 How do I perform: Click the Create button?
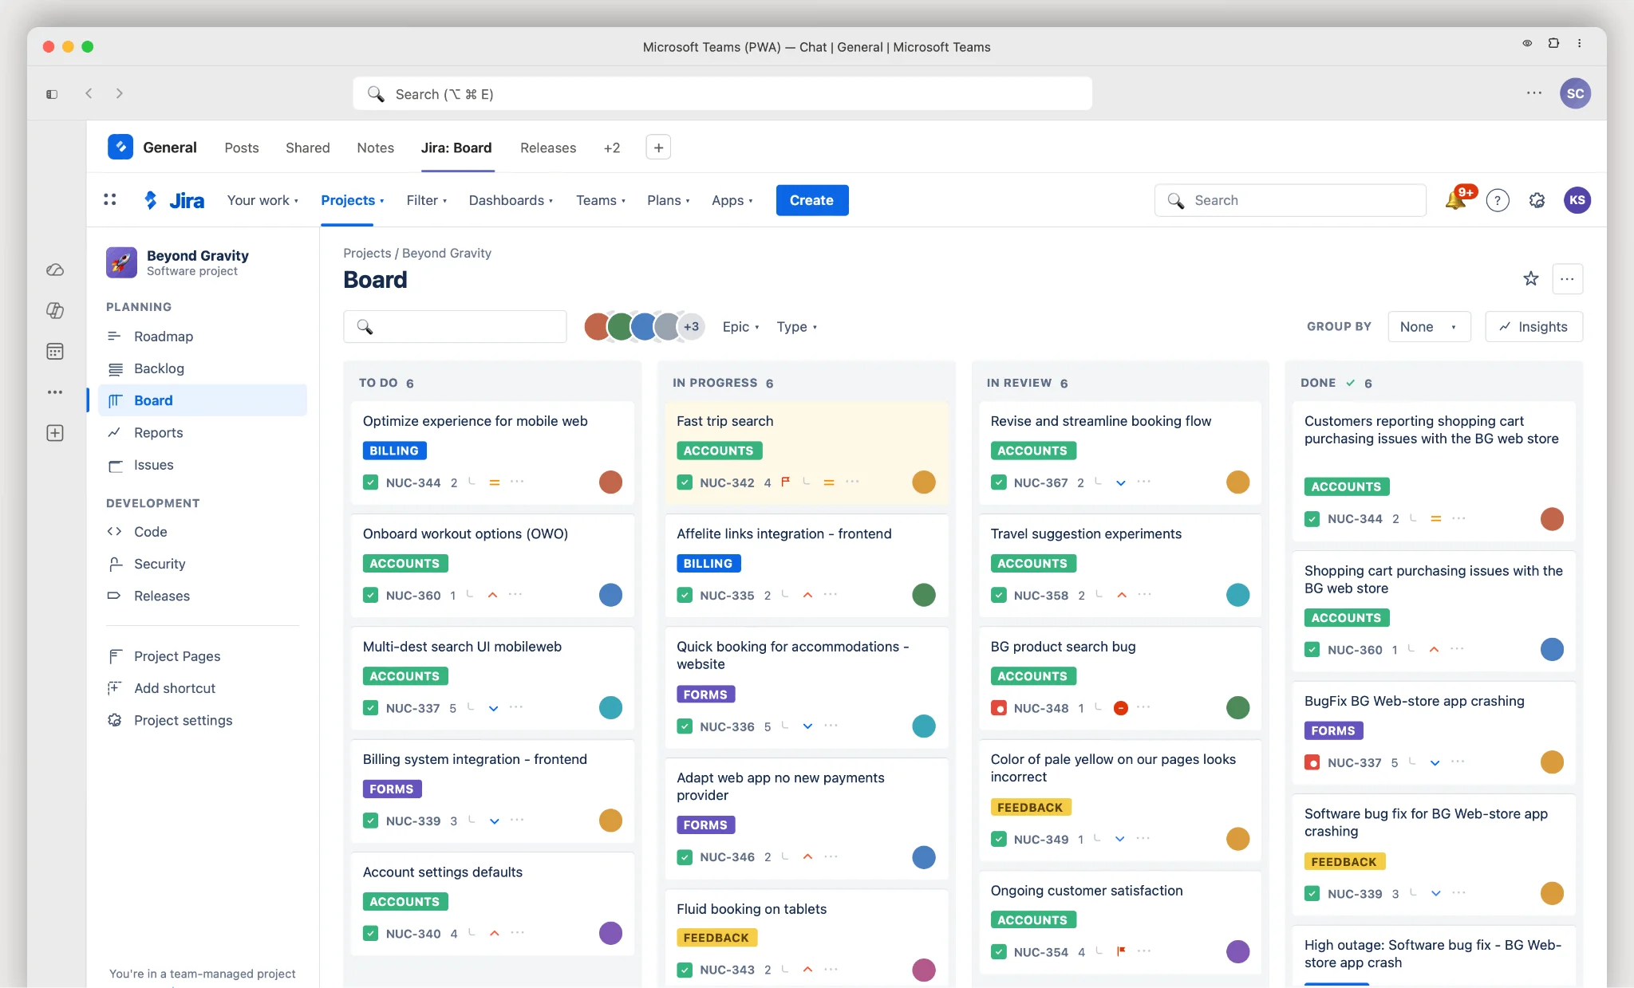pyautogui.click(x=811, y=200)
